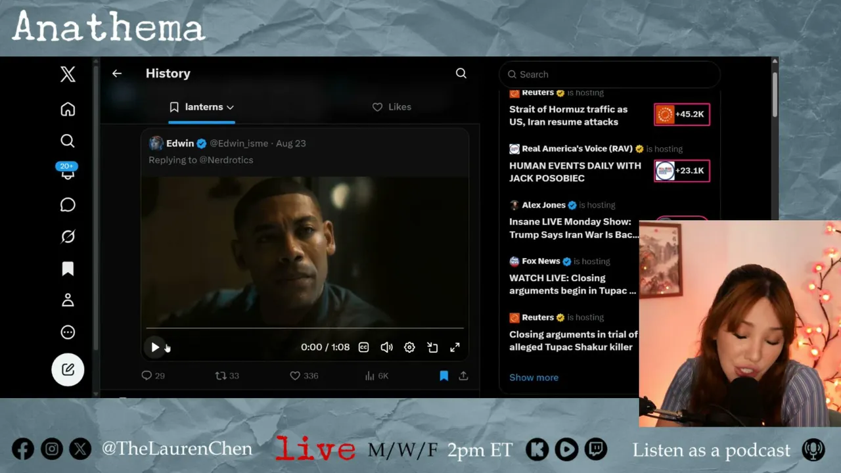This screenshot has height=473, width=841.
Task: View analytics showing 6K views
Action: coord(376,376)
